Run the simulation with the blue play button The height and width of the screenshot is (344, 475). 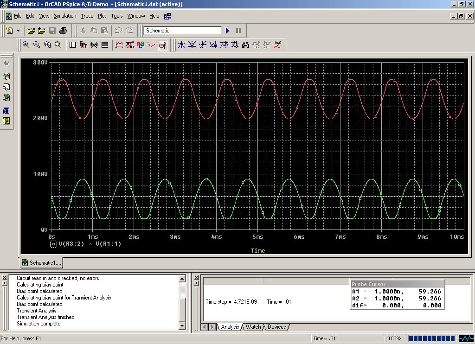pos(228,31)
